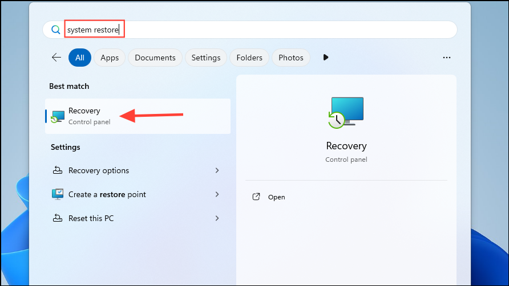Open Reset this PC setting
Viewport: 509px width, 286px height.
(138, 218)
